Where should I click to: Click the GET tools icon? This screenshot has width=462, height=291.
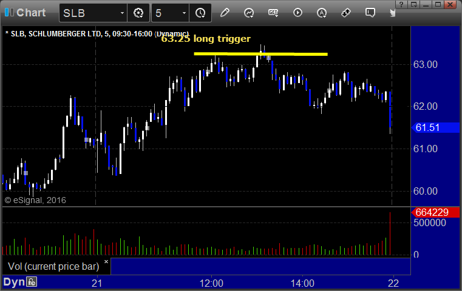(x=273, y=13)
